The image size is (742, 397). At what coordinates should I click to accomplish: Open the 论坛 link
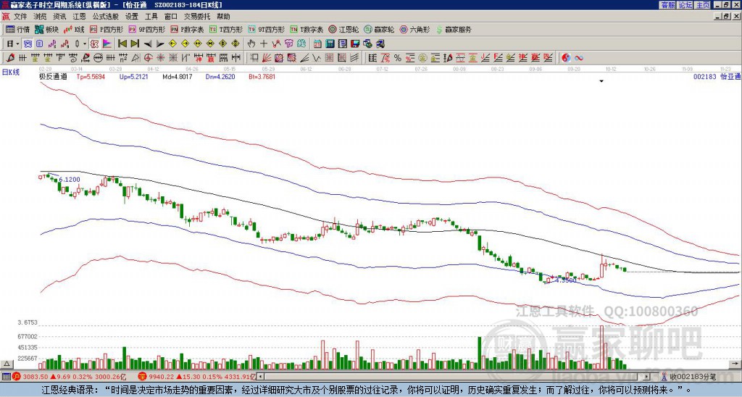685,5
